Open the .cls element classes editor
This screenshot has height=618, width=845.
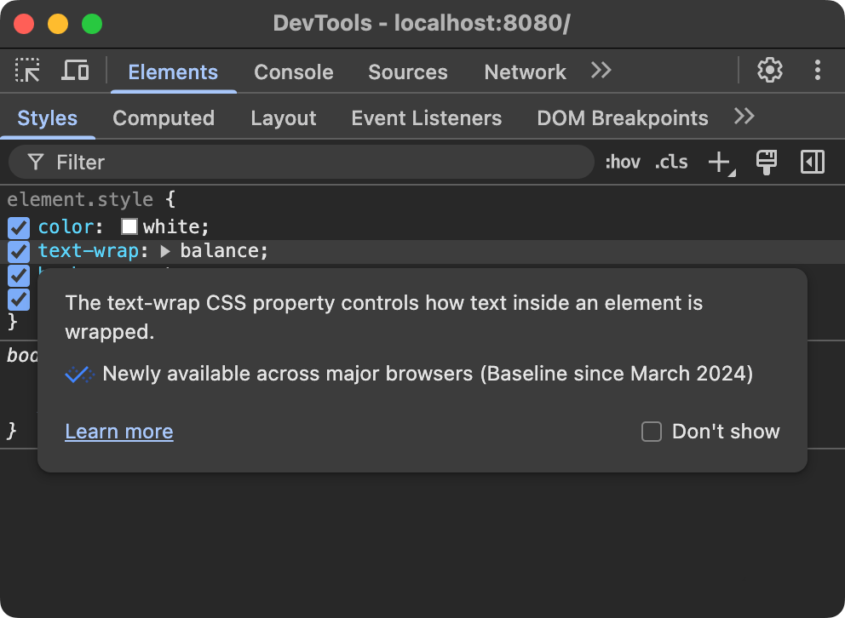670,162
